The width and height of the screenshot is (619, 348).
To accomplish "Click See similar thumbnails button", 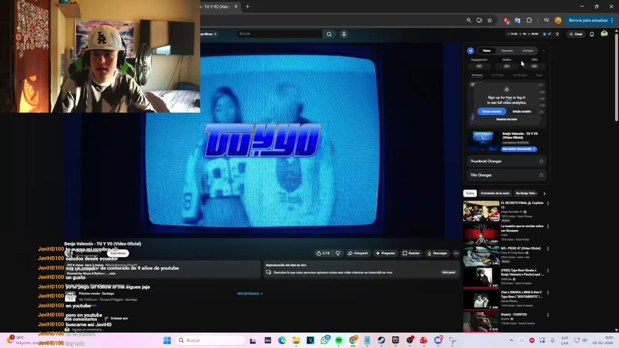I will pos(518,149).
